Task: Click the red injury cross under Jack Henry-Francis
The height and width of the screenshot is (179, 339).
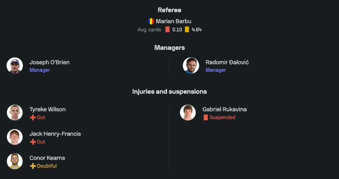Action: pyautogui.click(x=33, y=142)
